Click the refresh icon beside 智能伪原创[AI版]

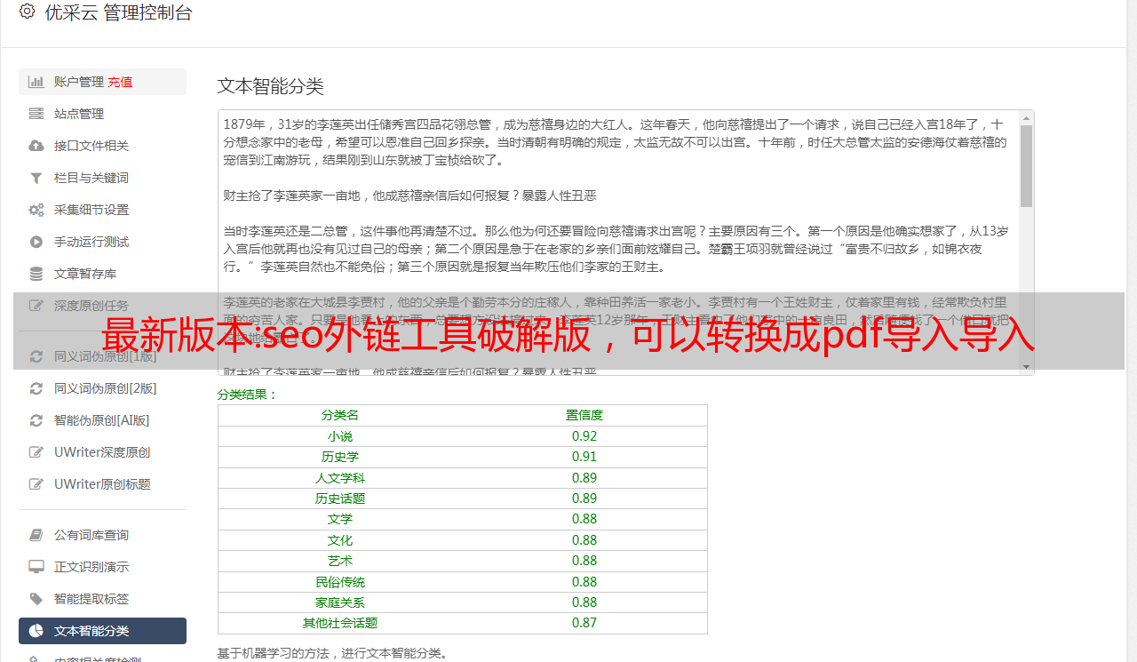(36, 420)
